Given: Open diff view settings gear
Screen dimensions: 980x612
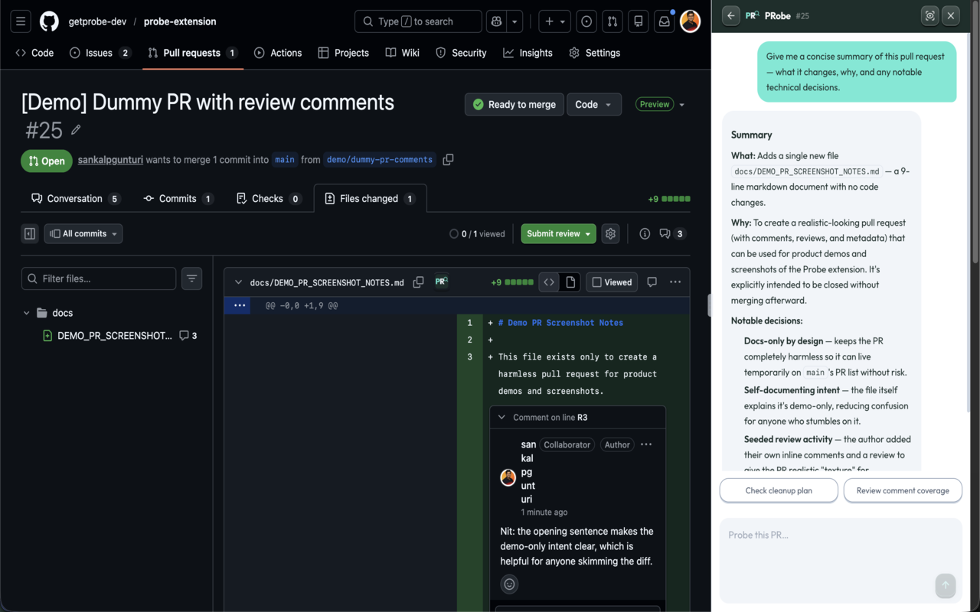Looking at the screenshot, I should (610, 233).
